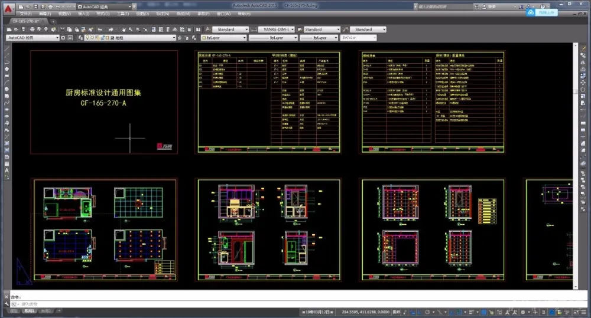
Task: Expand the VANKE-DIM dimension style dropdown
Action: coord(293,29)
